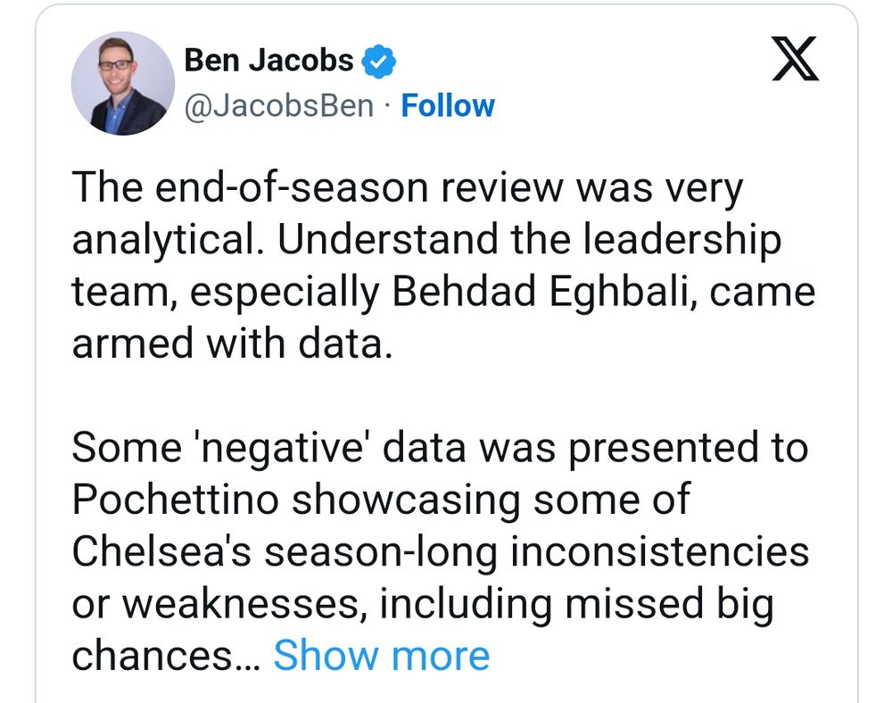
Task: Click the tweet's first paragraph text
Action: (443, 265)
